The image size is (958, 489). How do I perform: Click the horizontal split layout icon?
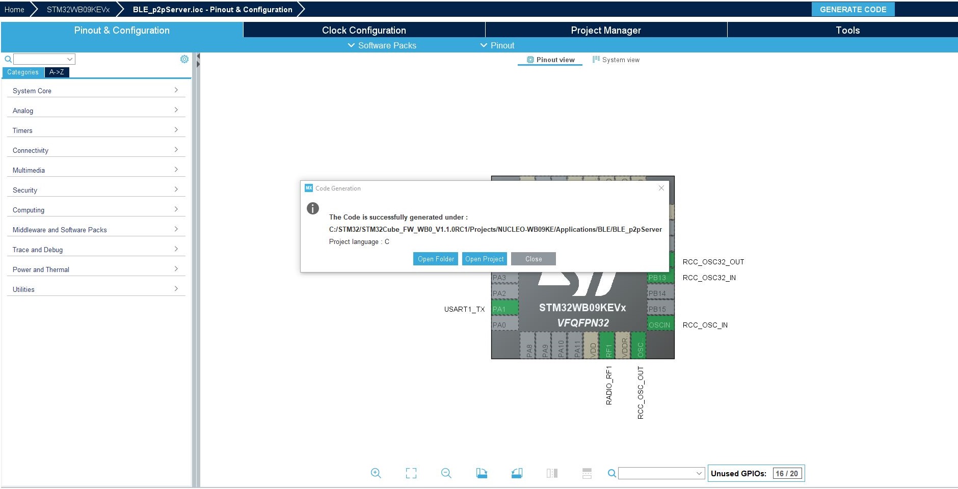[x=587, y=473]
